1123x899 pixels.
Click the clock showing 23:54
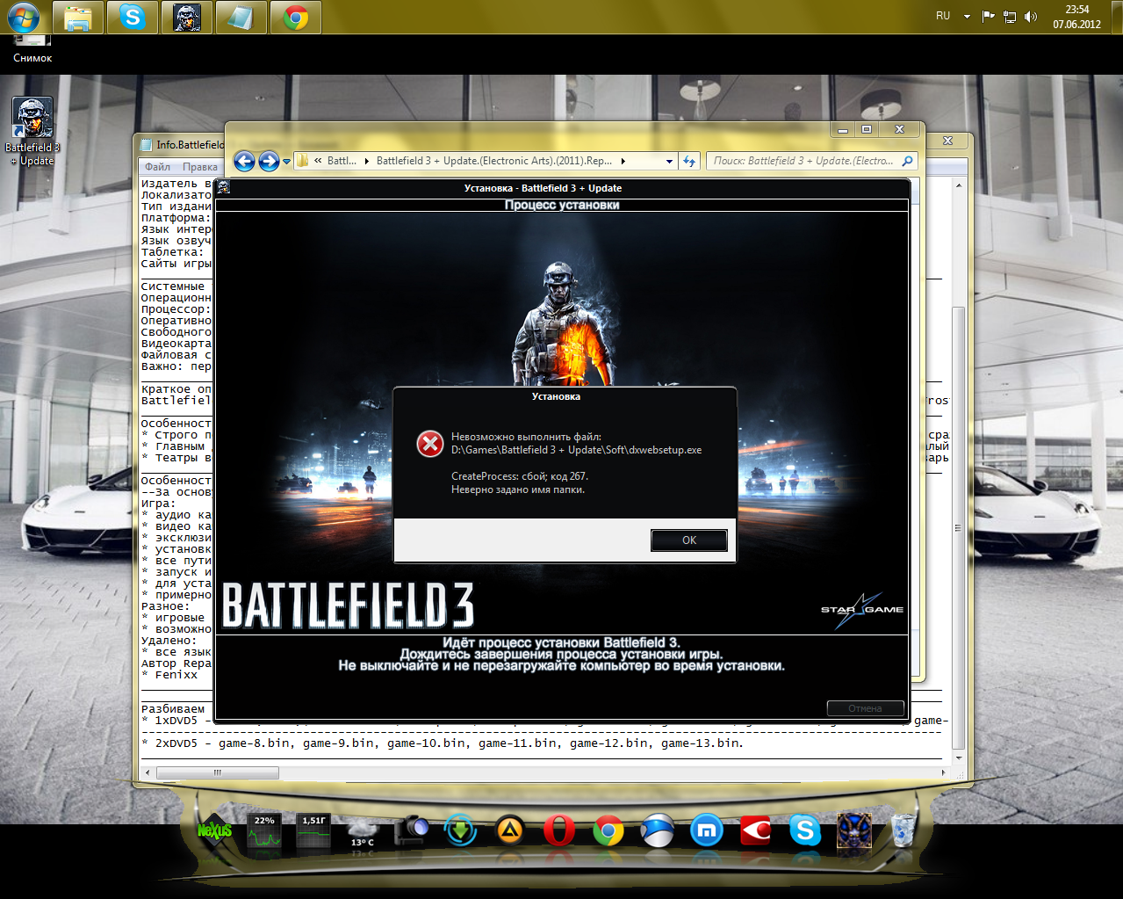(1076, 17)
